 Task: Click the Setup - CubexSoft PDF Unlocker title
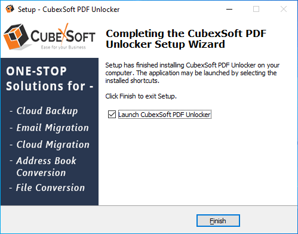pos(69,10)
